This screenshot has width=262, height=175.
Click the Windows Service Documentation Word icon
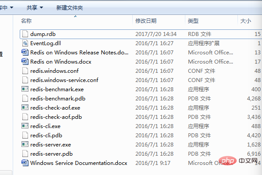(x=25, y=163)
